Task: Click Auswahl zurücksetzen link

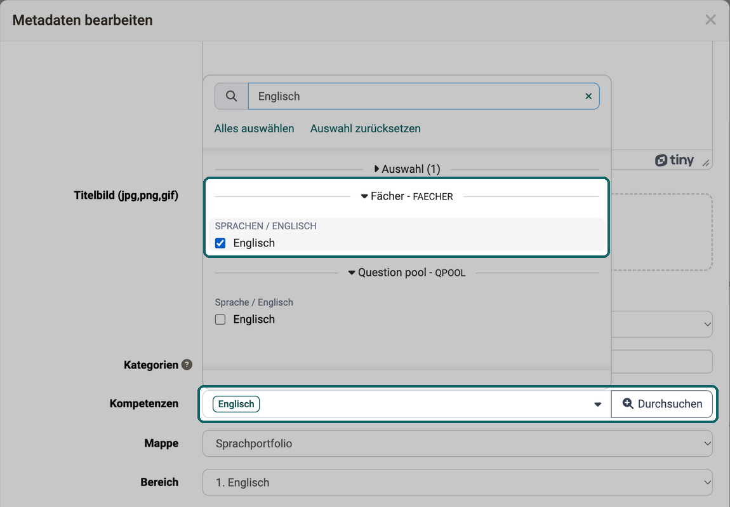Action: tap(366, 128)
